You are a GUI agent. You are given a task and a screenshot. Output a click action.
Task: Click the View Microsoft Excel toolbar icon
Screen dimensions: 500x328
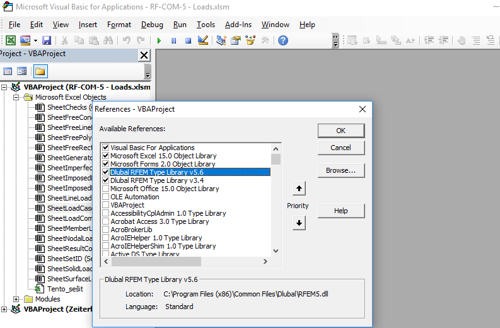pos(11,40)
